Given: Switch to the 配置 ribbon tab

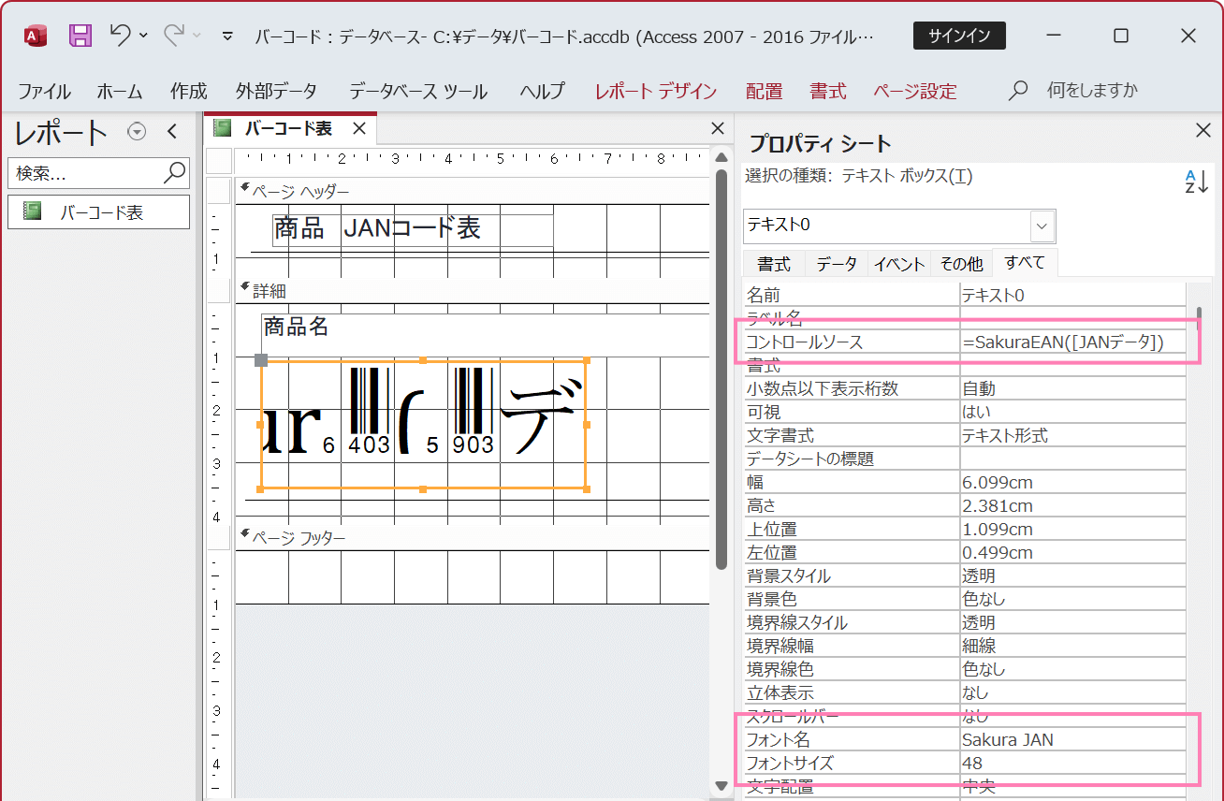Looking at the screenshot, I should pyautogui.click(x=765, y=91).
